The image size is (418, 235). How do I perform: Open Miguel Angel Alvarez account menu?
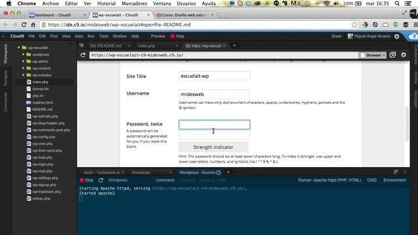(369, 37)
